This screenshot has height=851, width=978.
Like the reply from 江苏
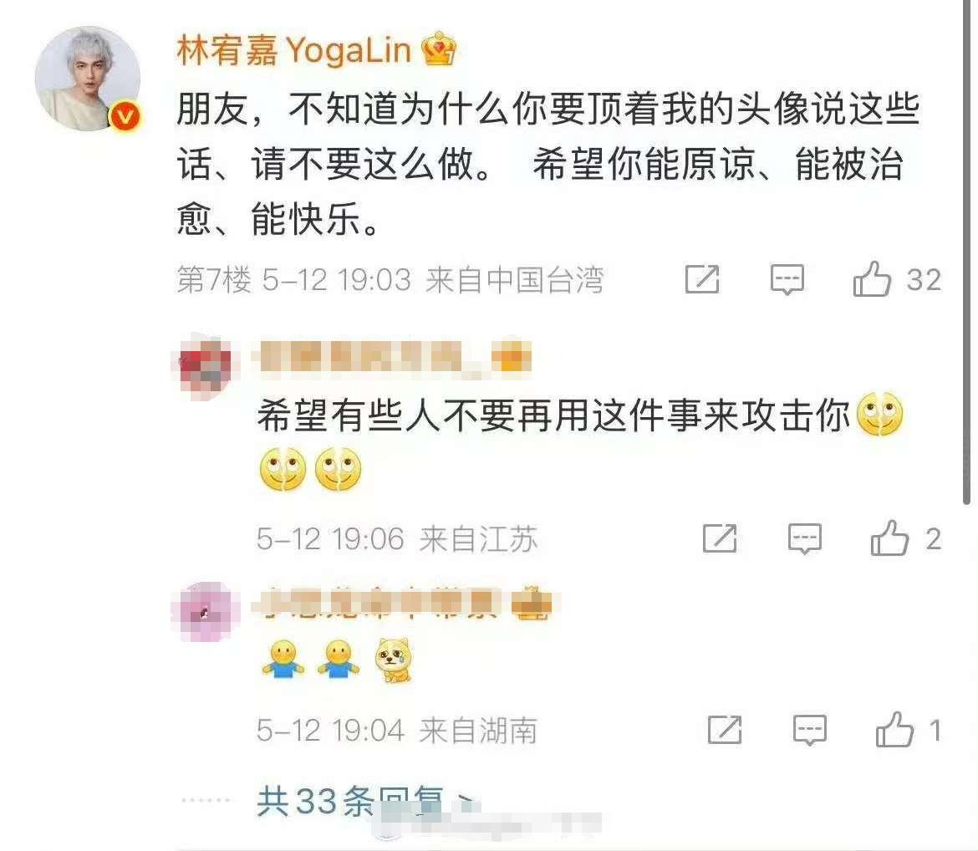tap(889, 538)
